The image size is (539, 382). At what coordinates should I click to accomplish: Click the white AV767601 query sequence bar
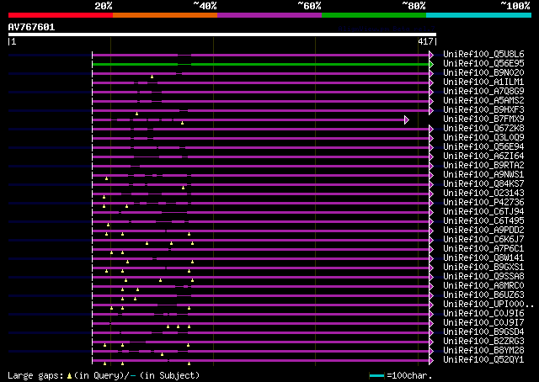point(222,34)
